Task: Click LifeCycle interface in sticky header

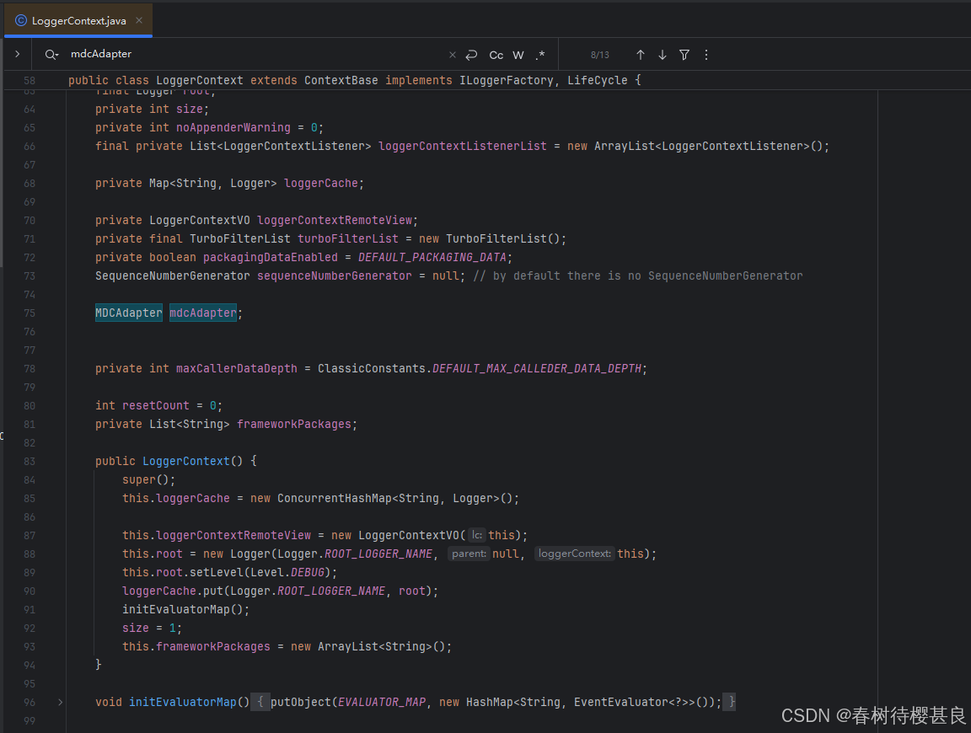Action: [598, 81]
